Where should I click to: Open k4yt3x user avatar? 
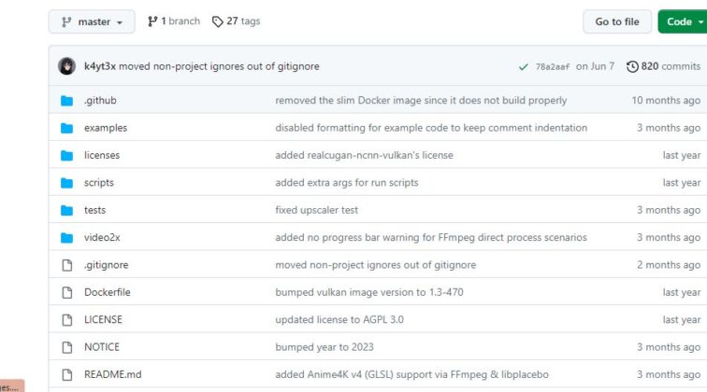(66, 66)
